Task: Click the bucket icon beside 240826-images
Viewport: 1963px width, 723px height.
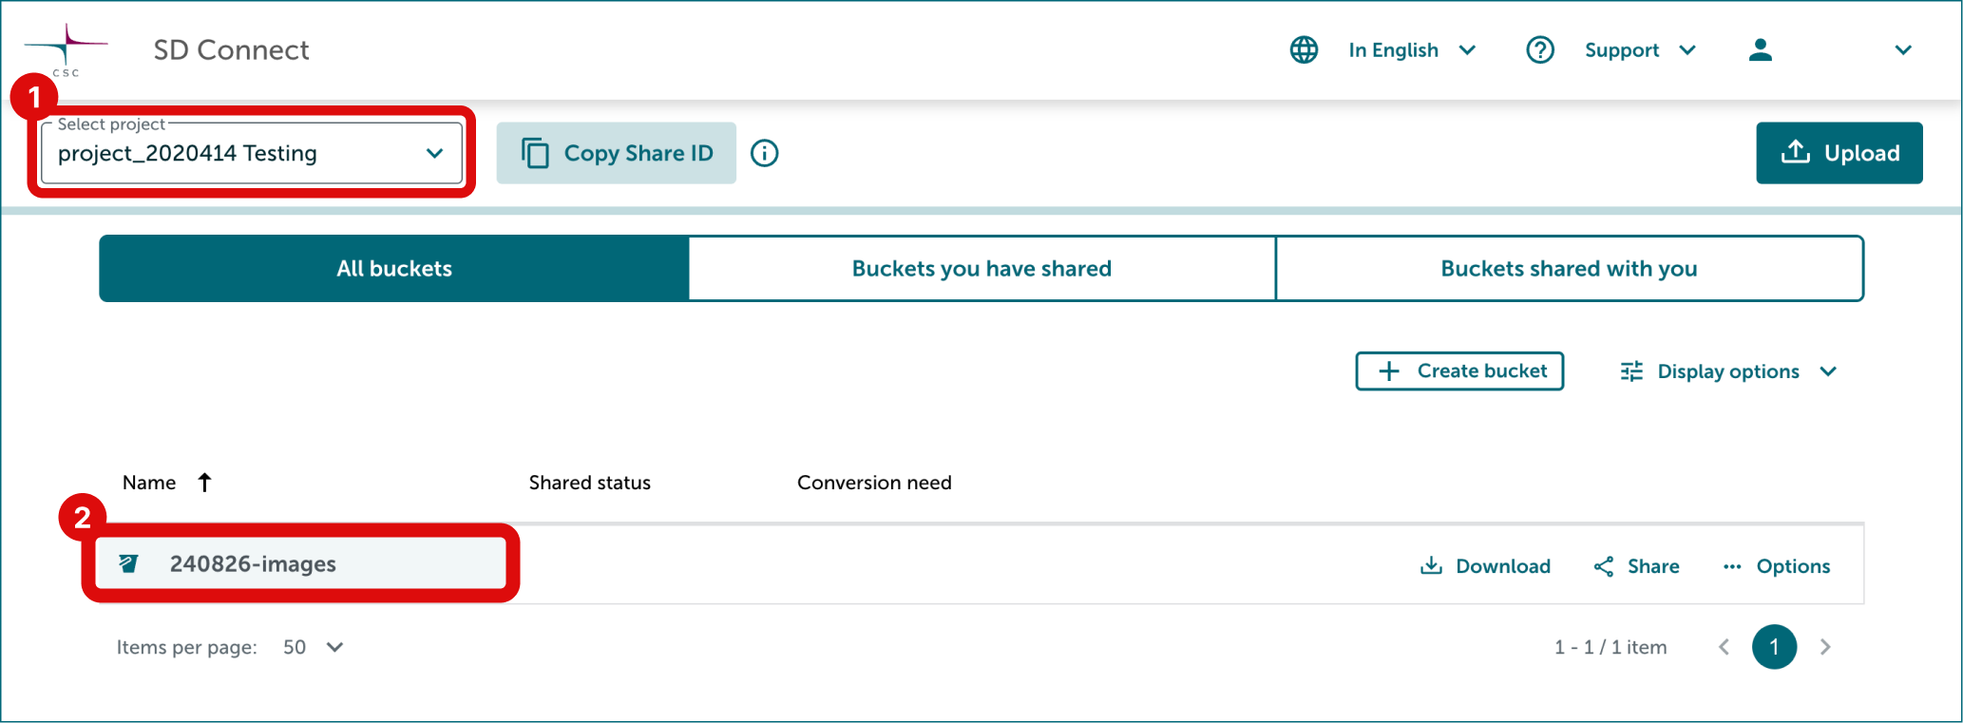Action: pyautogui.click(x=128, y=563)
